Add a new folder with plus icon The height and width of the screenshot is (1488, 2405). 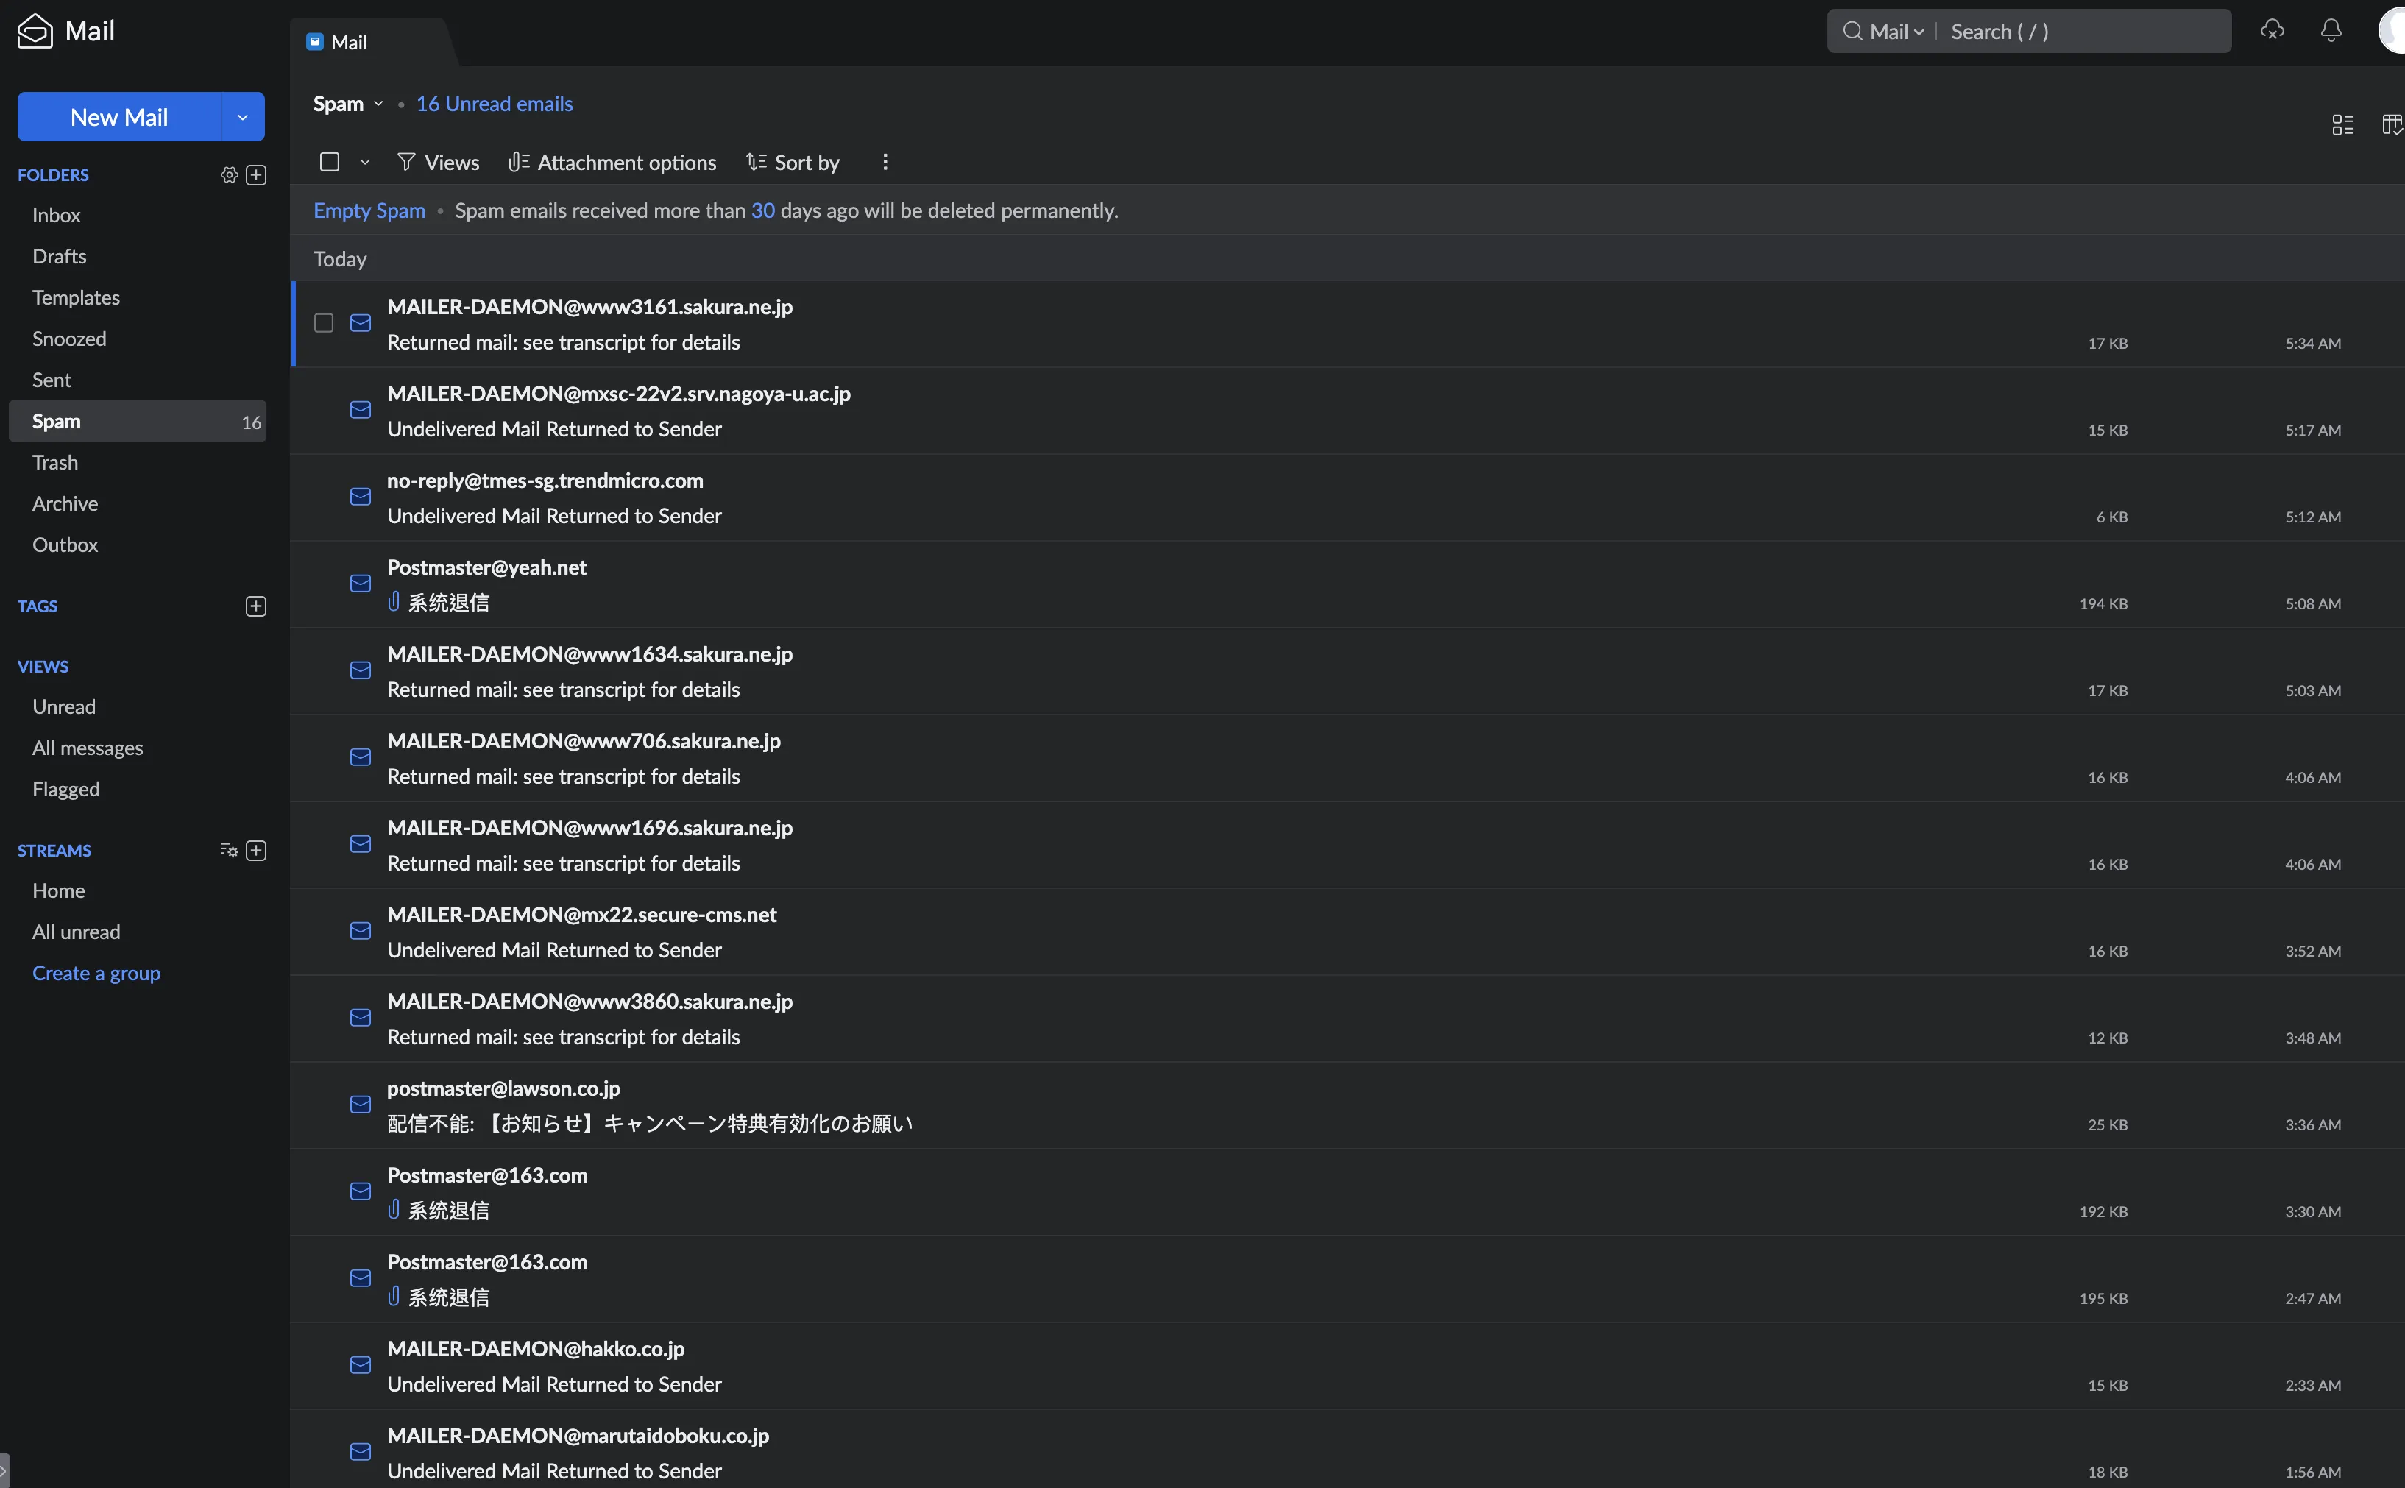256,174
